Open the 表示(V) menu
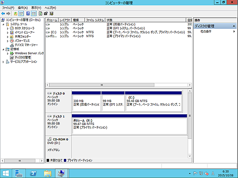Viewport: 238px width, 178px height. pos(36,8)
